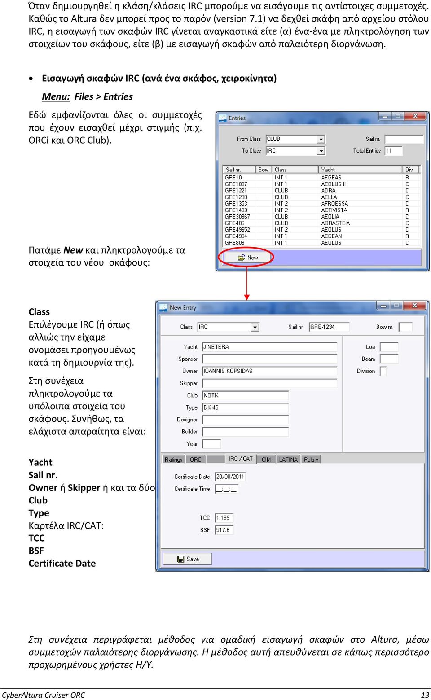The height and width of the screenshot is (700, 431).
Task: Click the Certificate Date field 20/08/2011
Action: pos(230,477)
